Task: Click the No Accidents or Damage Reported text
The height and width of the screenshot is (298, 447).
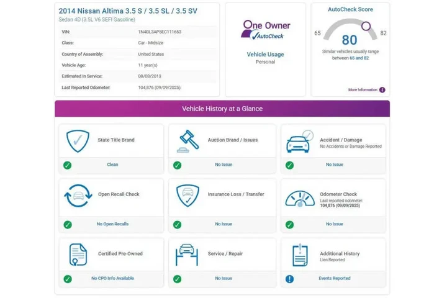Action: [351, 147]
